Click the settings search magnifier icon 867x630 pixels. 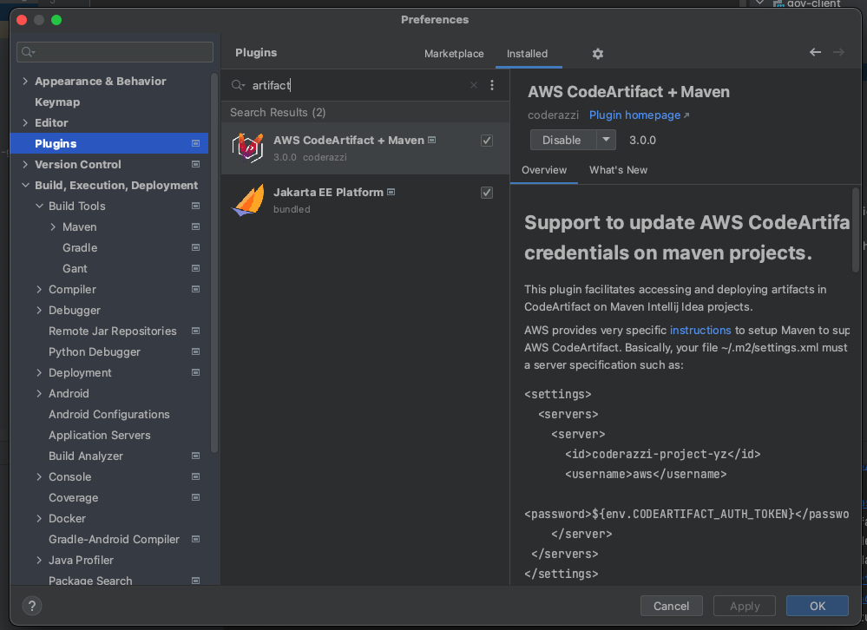point(28,52)
